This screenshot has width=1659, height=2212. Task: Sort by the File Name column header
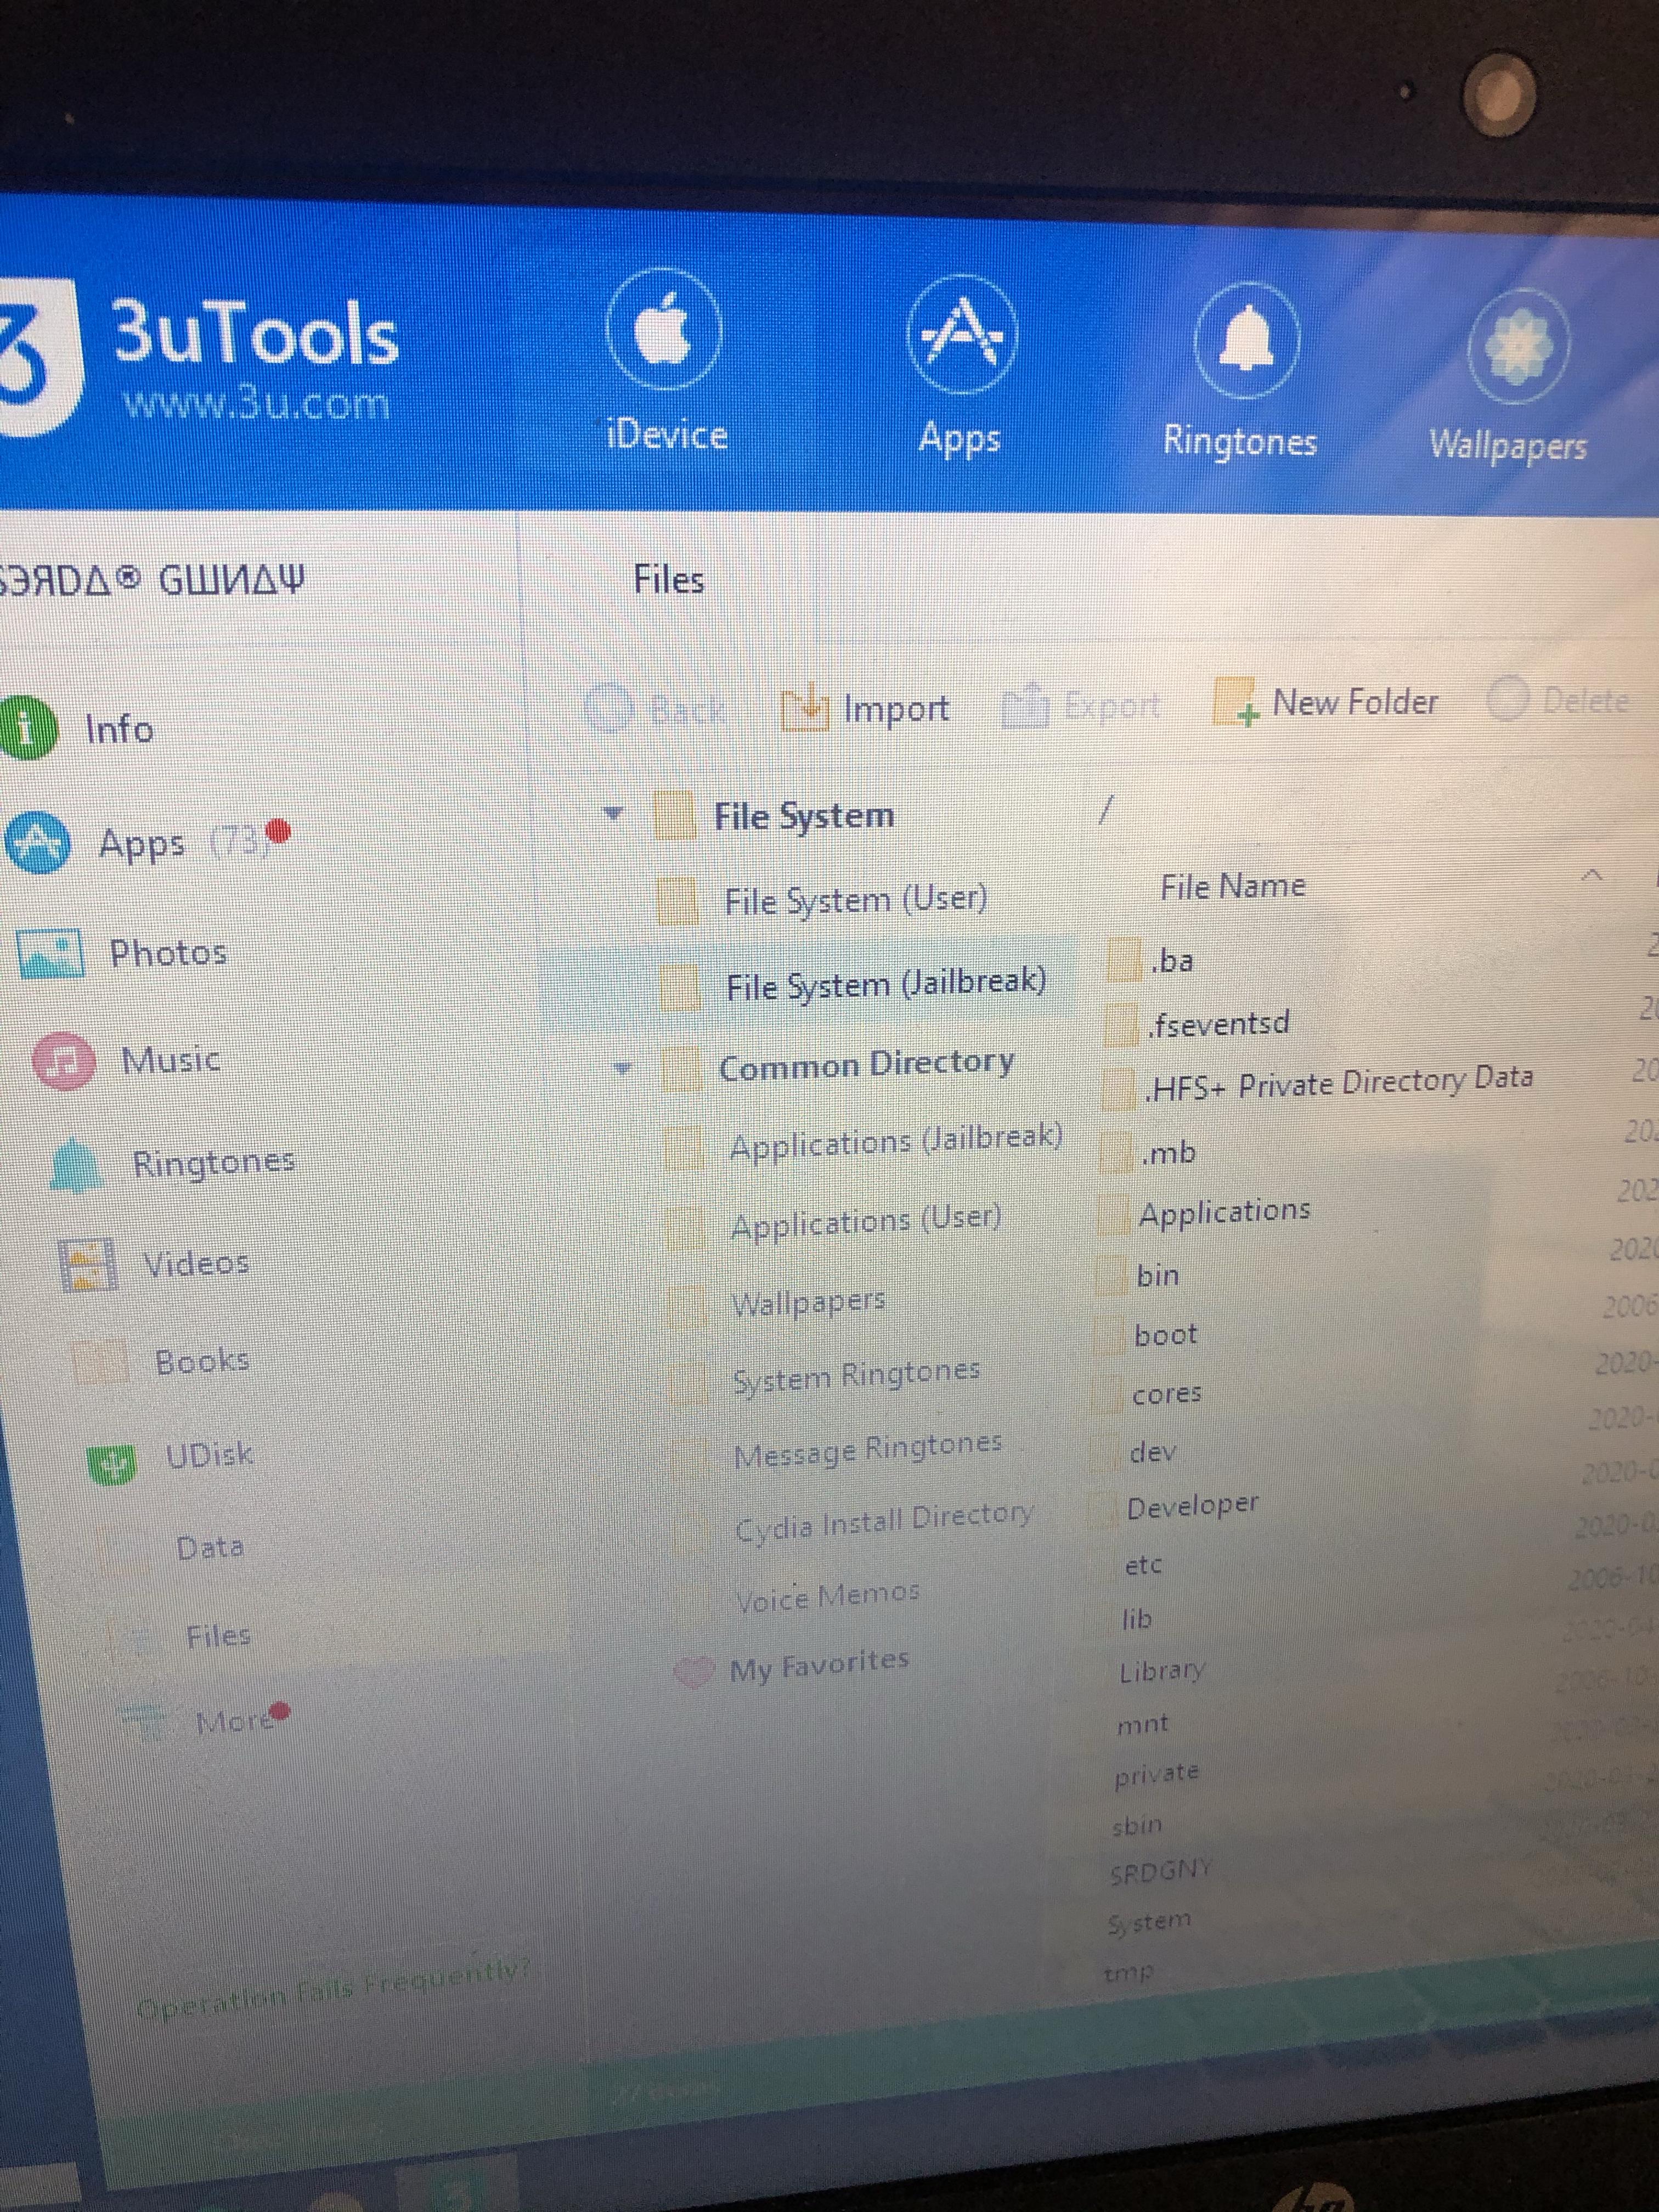[1232, 886]
